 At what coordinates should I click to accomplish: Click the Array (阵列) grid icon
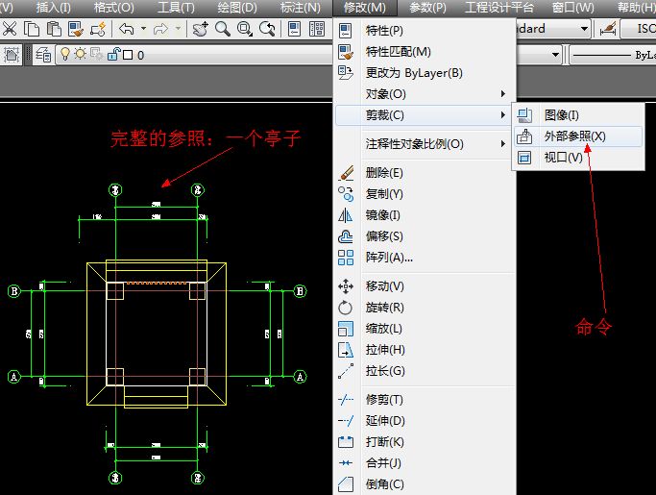pos(347,258)
